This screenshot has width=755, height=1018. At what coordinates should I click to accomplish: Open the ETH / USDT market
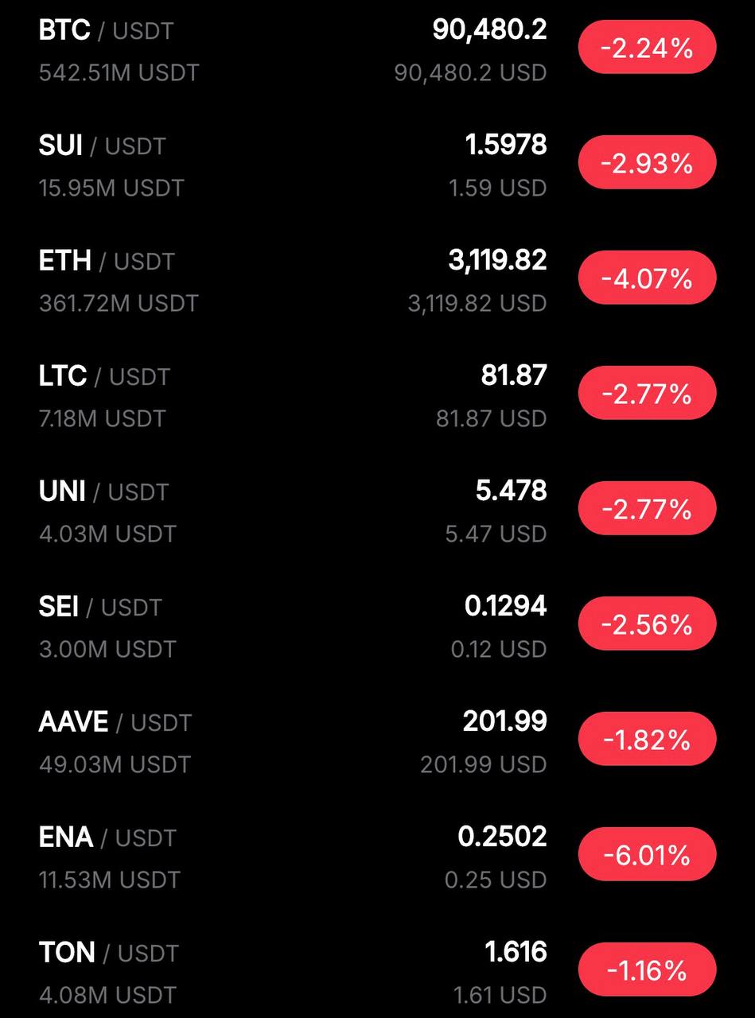(x=106, y=262)
